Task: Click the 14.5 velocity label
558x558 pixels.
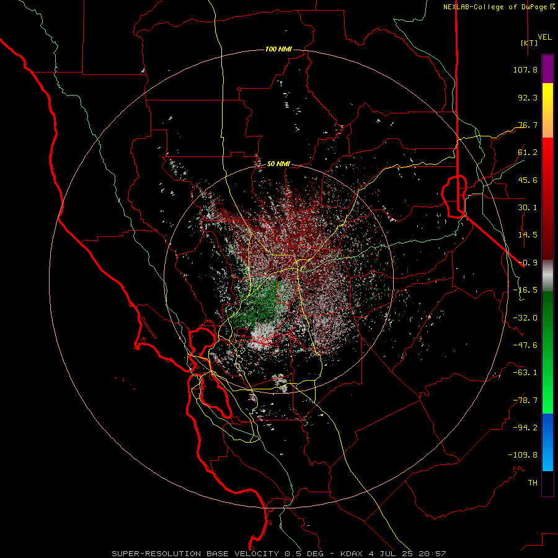Action: click(x=528, y=235)
